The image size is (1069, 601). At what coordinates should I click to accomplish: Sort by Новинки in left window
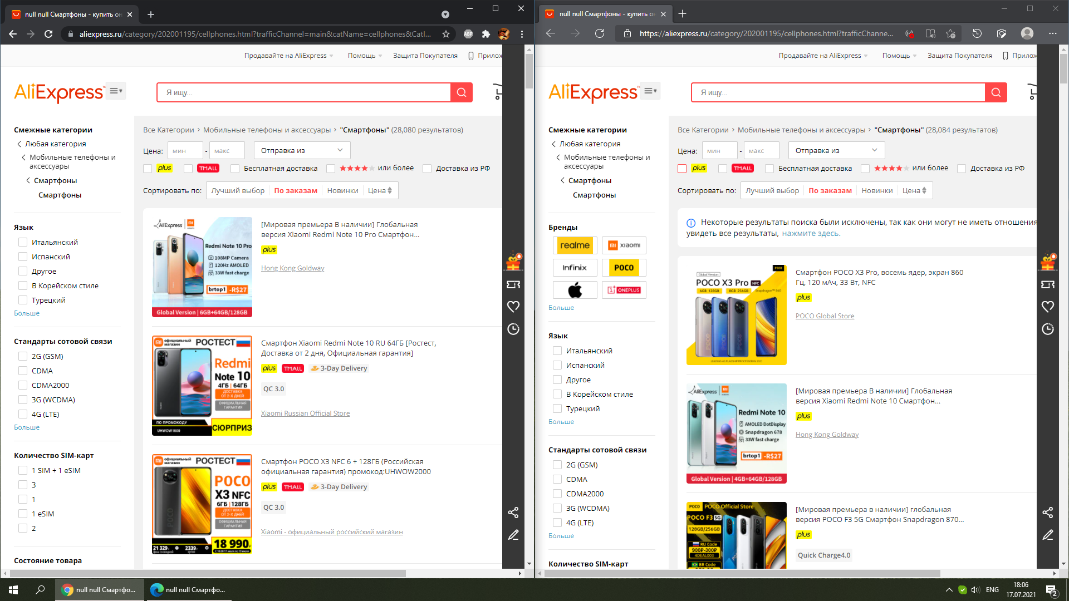(x=342, y=190)
